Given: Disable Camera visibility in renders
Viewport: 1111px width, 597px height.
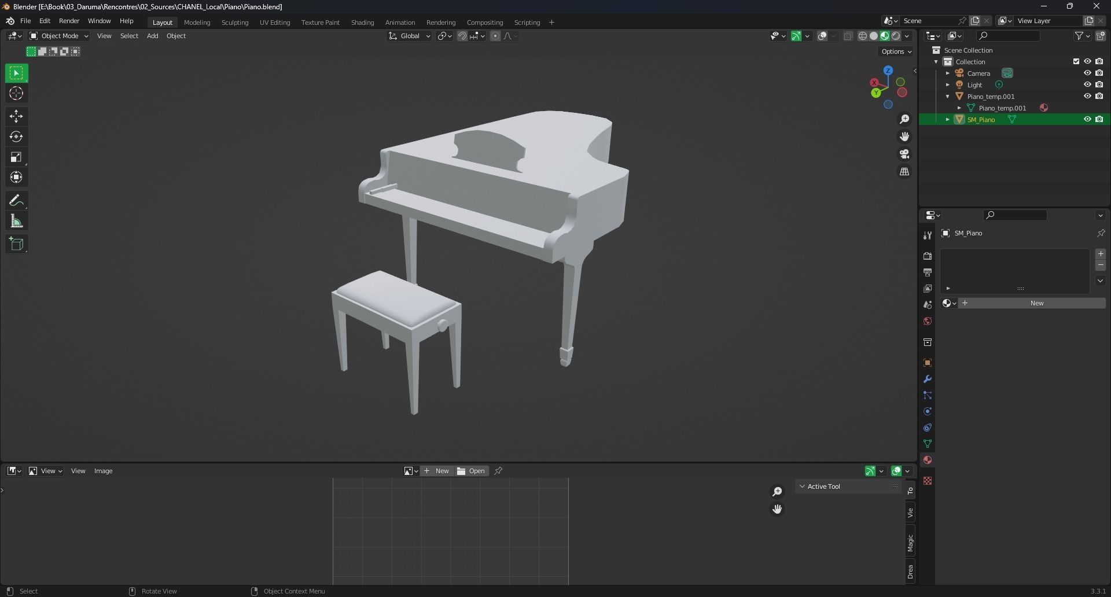Looking at the screenshot, I should pos(1099,73).
